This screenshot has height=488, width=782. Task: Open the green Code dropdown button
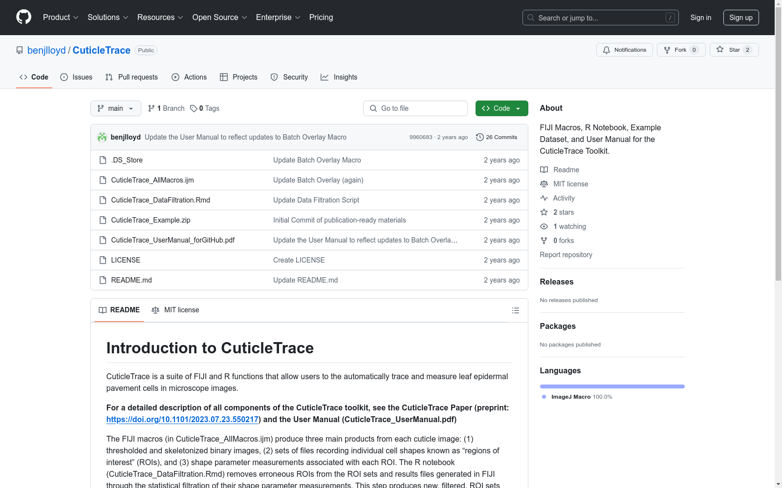pos(501,108)
